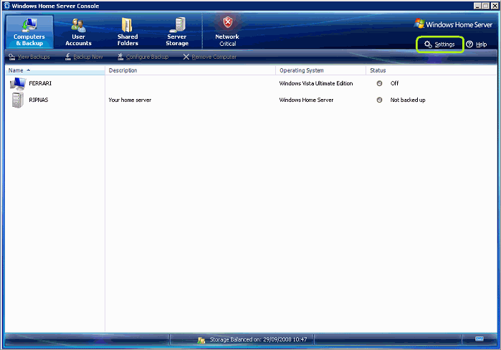Image resolution: width=501 pixels, height=350 pixels.
Task: Select FERRARI name text
Action: click(40, 83)
